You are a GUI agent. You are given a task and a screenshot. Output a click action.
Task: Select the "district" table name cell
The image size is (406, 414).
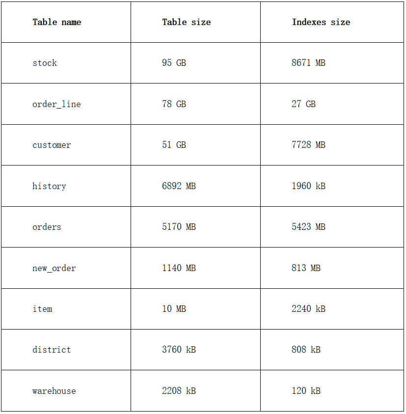(x=52, y=350)
